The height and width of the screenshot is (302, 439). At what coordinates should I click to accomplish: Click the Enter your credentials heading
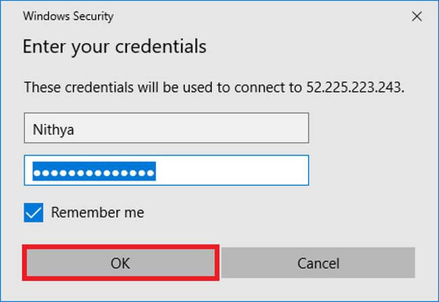pyautogui.click(x=114, y=47)
